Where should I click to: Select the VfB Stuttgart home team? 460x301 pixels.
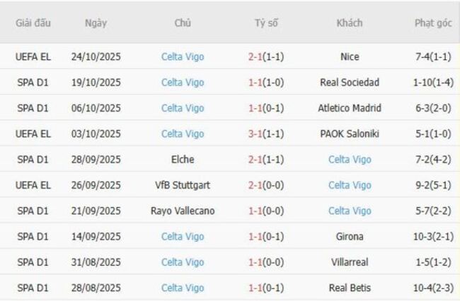point(183,185)
